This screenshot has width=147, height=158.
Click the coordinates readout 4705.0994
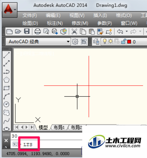click(x=38, y=154)
